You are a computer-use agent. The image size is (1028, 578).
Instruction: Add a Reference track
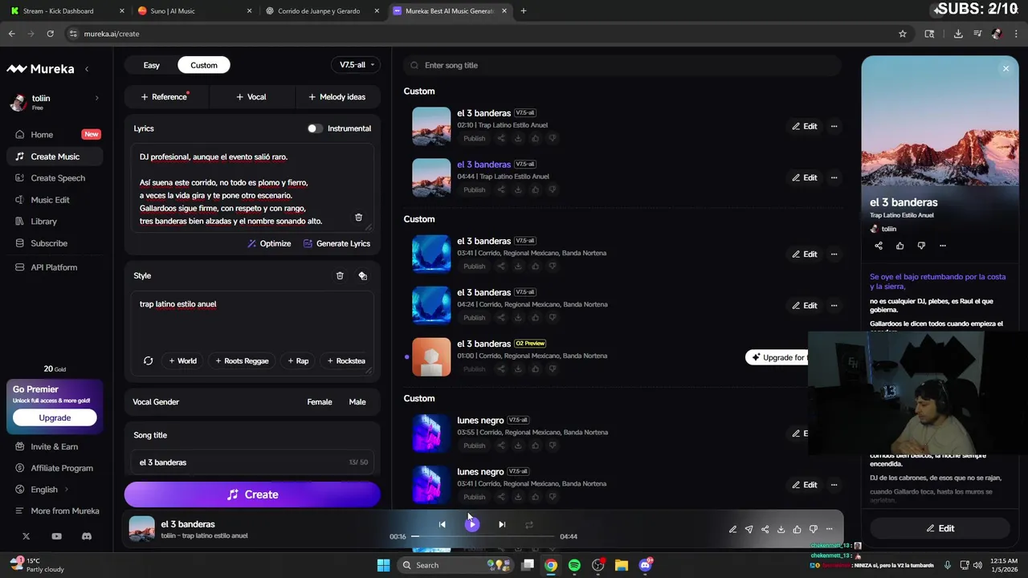pyautogui.click(x=165, y=97)
